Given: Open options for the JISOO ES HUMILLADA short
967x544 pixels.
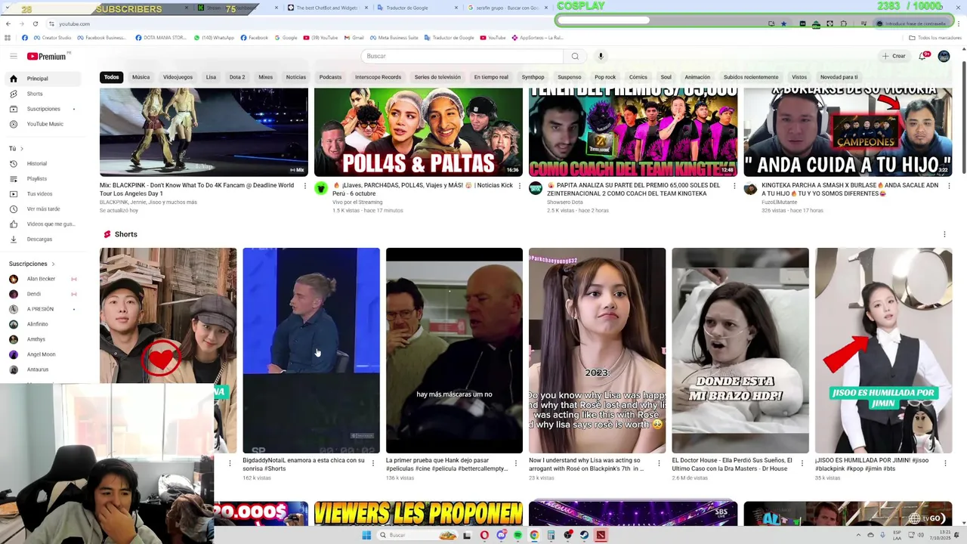Looking at the screenshot, I should 946,463.
